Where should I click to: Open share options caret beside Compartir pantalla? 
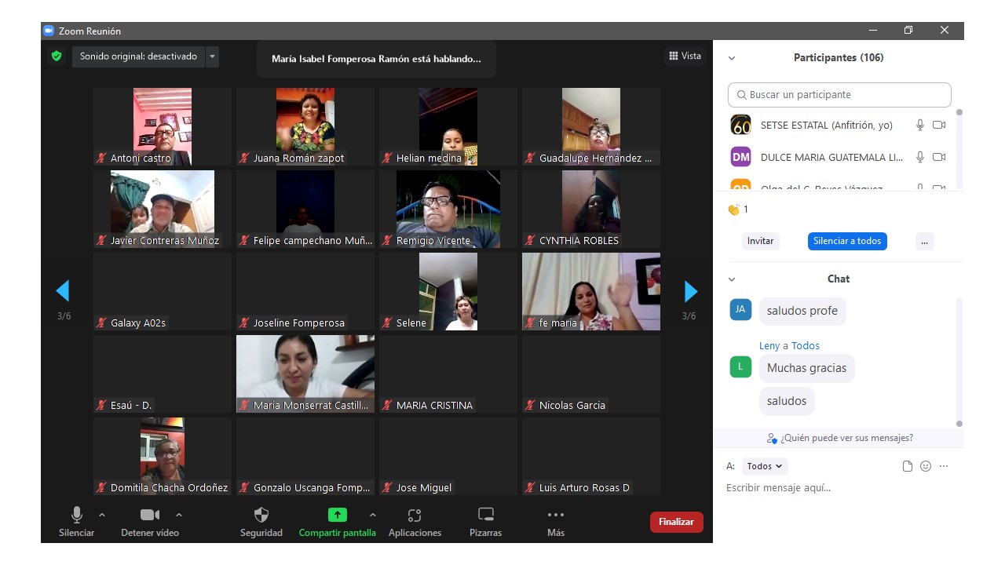(x=373, y=515)
